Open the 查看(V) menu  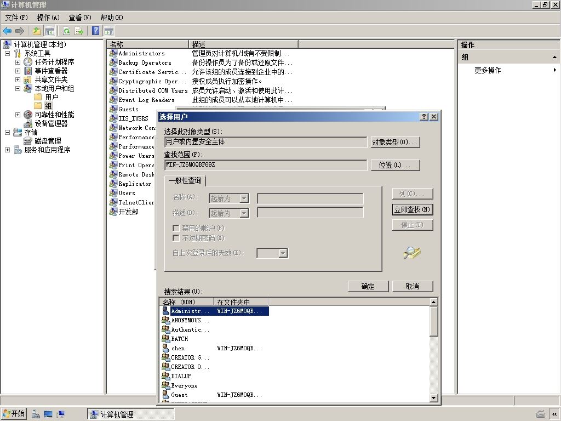click(80, 18)
